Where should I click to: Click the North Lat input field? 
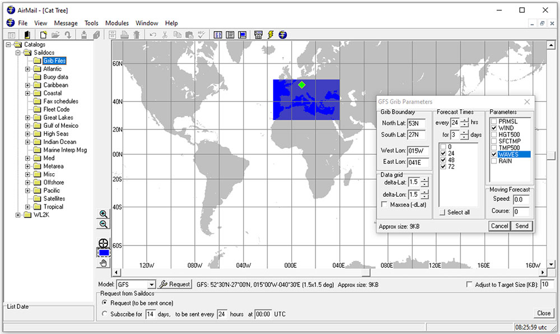click(416, 123)
